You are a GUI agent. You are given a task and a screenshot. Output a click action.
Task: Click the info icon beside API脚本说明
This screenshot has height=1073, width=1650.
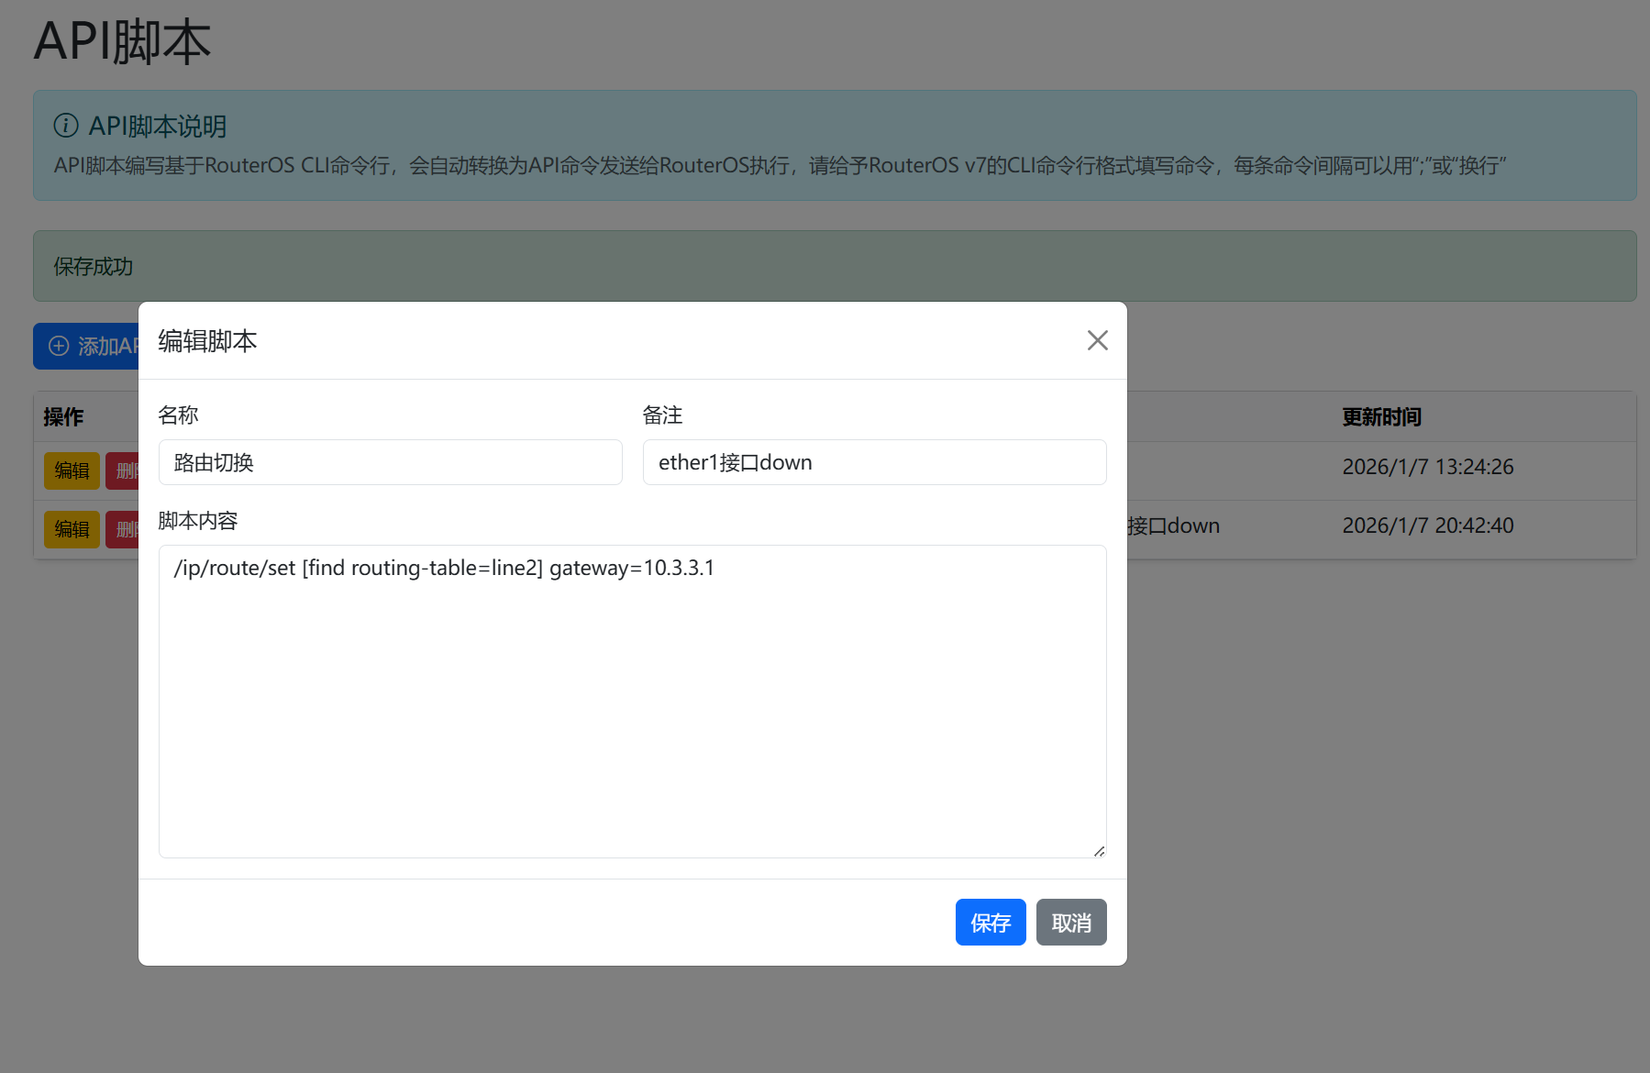(x=66, y=125)
